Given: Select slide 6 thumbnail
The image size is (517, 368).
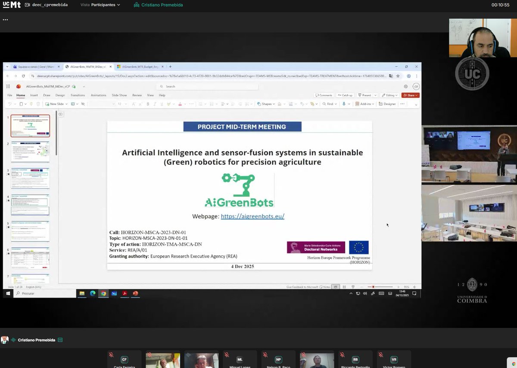Looking at the screenshot, I should 30,259.
